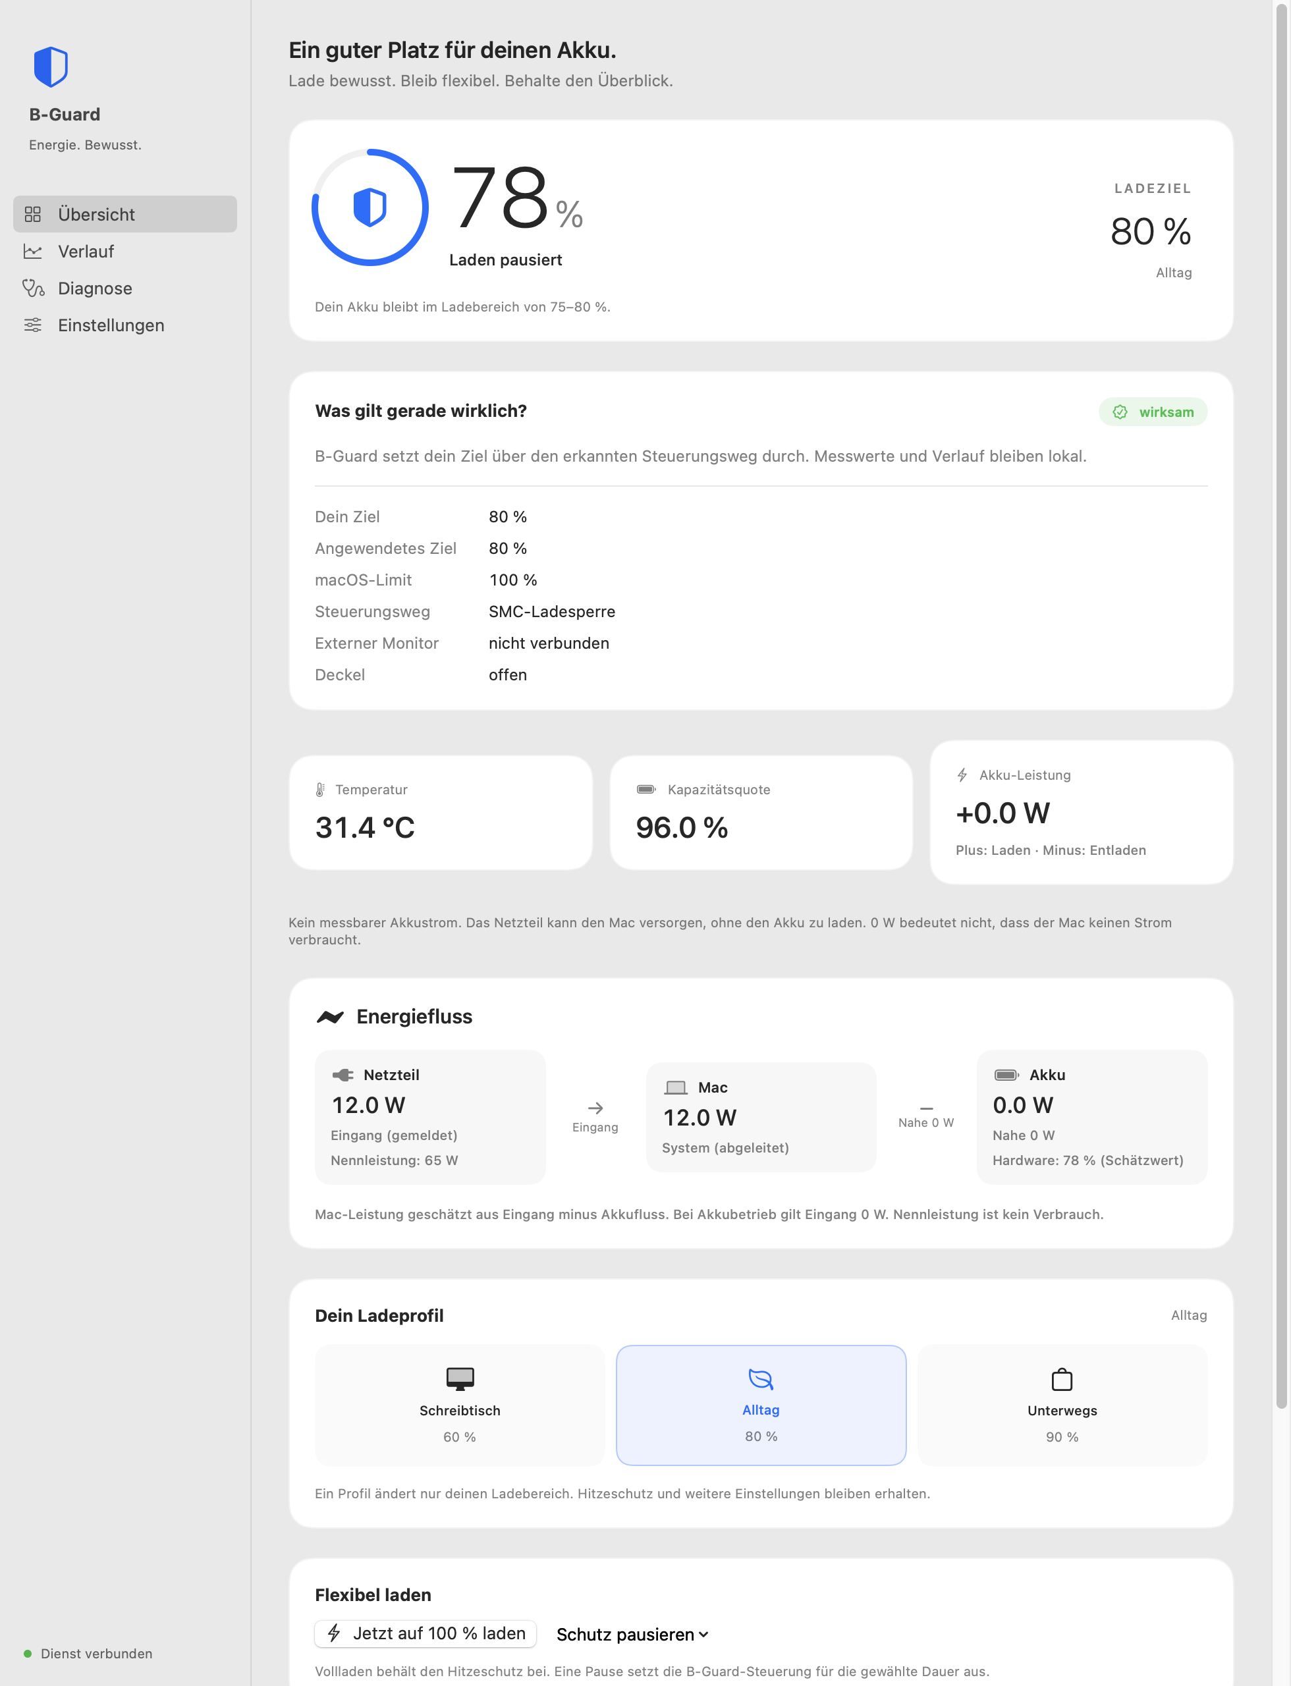Click the wirksam checkmark badge icon
This screenshot has height=1686, width=1291.
click(1120, 412)
